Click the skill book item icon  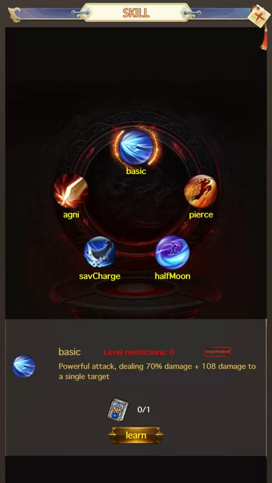tap(118, 409)
